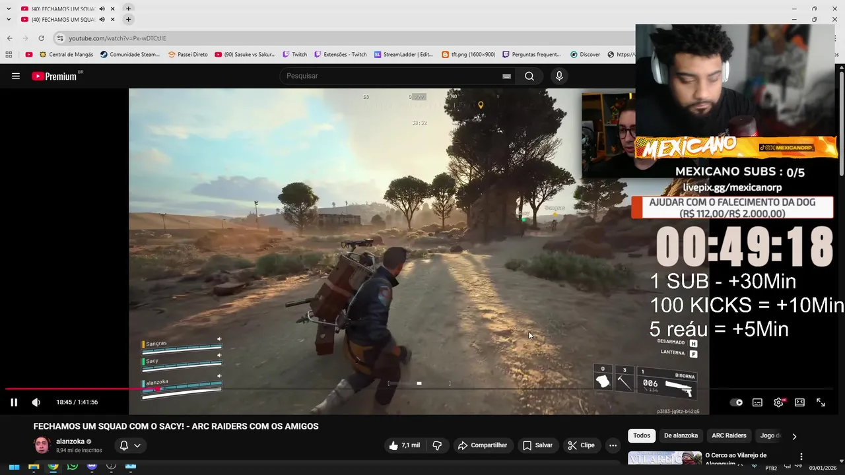Screen dimensions: 845x475
Task: Open the suggested Vilarejo video thumbnail
Action: point(665,458)
